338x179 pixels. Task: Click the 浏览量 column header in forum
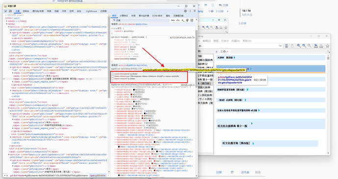pos(245,172)
